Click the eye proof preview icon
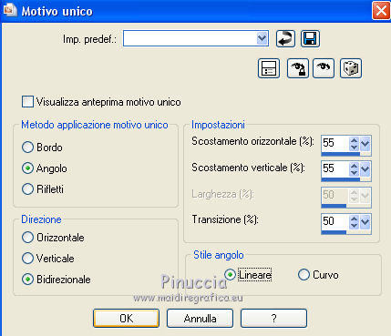The image size is (391, 336). 324,68
